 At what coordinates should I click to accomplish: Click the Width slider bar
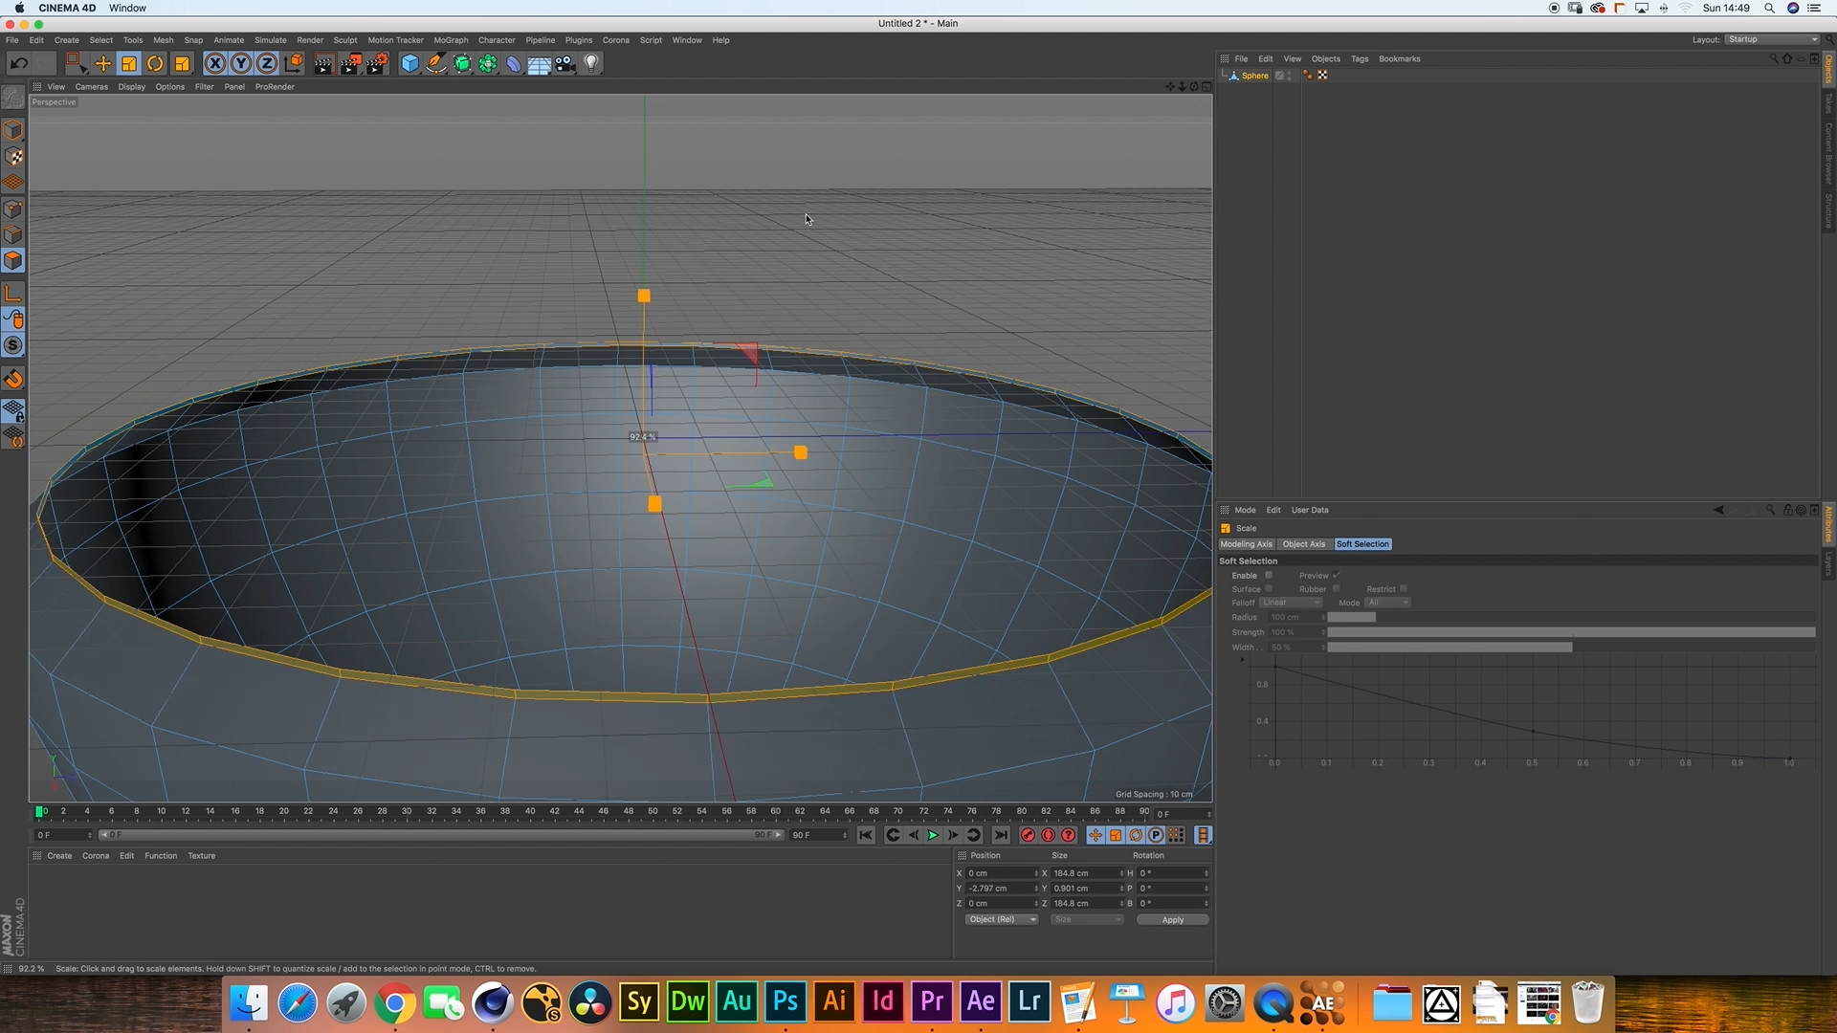point(1449,648)
